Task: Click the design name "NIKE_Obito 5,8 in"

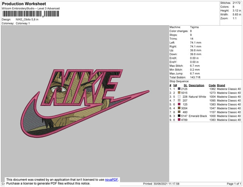Action: pyautogui.click(x=27, y=20)
